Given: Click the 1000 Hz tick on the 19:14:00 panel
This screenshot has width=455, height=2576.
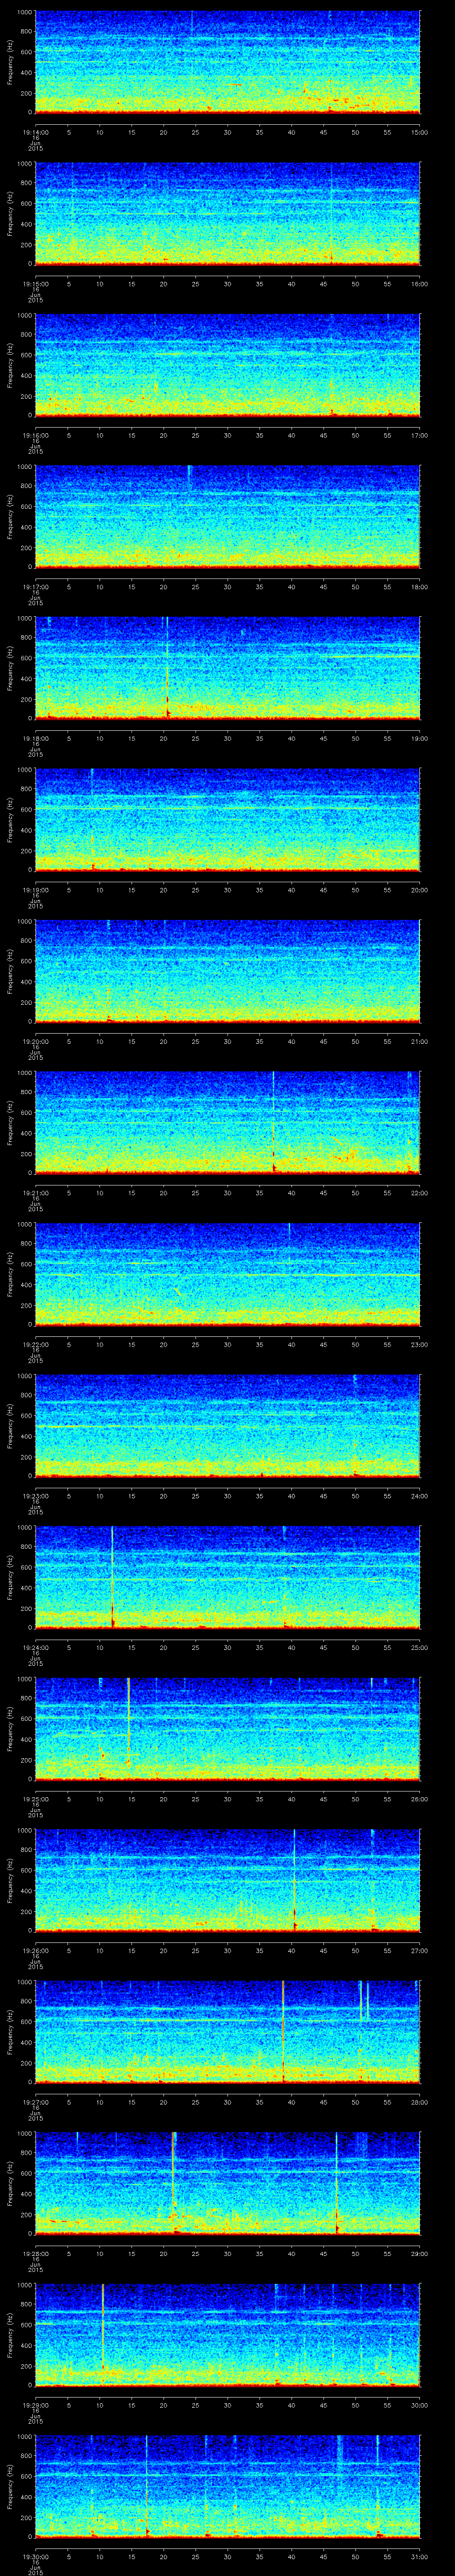Looking at the screenshot, I should 25,13.
